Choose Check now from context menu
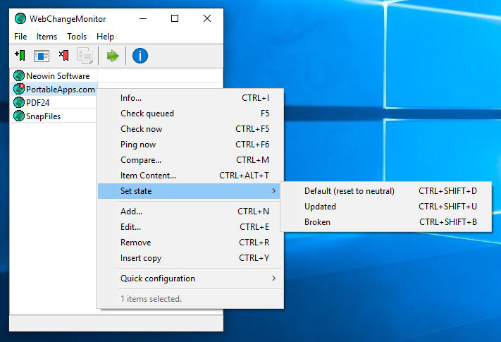This screenshot has width=501, height=342. click(x=141, y=129)
